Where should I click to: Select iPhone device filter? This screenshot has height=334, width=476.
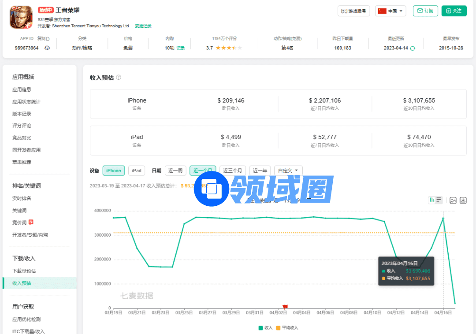click(x=114, y=171)
